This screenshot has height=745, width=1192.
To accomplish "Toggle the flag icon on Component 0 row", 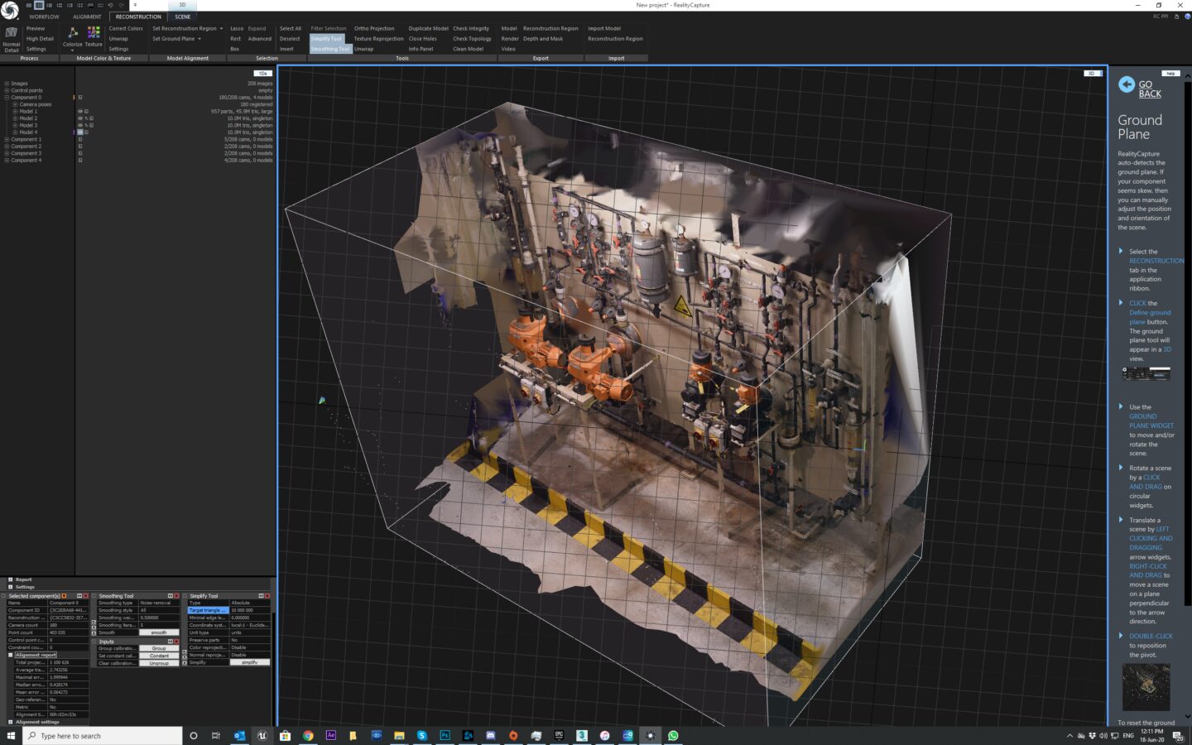I will [x=80, y=97].
